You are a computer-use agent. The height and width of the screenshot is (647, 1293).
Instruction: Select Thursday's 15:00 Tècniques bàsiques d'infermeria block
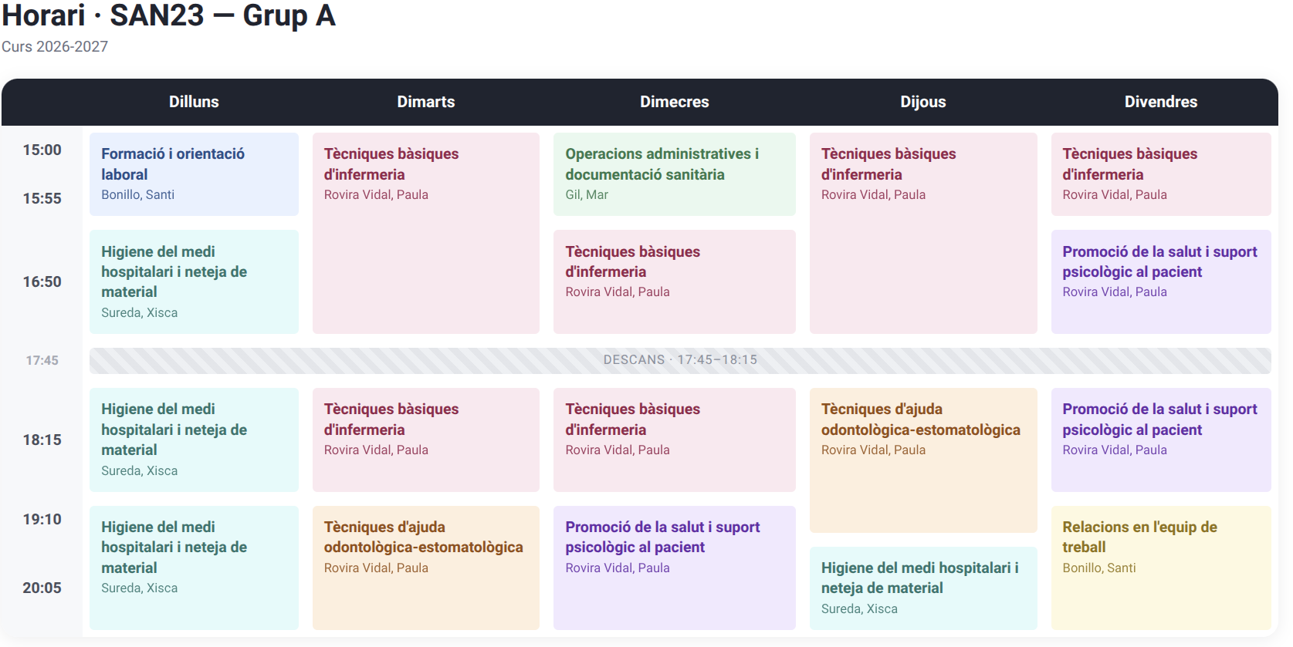(923, 233)
